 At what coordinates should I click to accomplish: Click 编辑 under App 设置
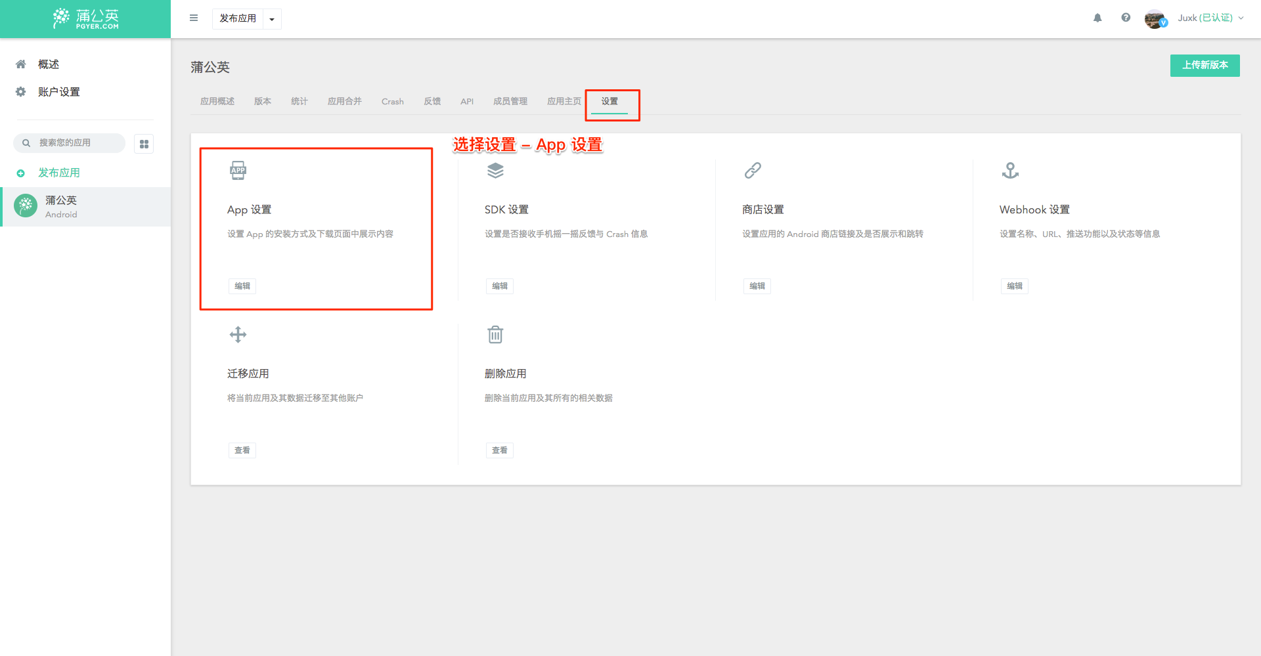click(242, 286)
